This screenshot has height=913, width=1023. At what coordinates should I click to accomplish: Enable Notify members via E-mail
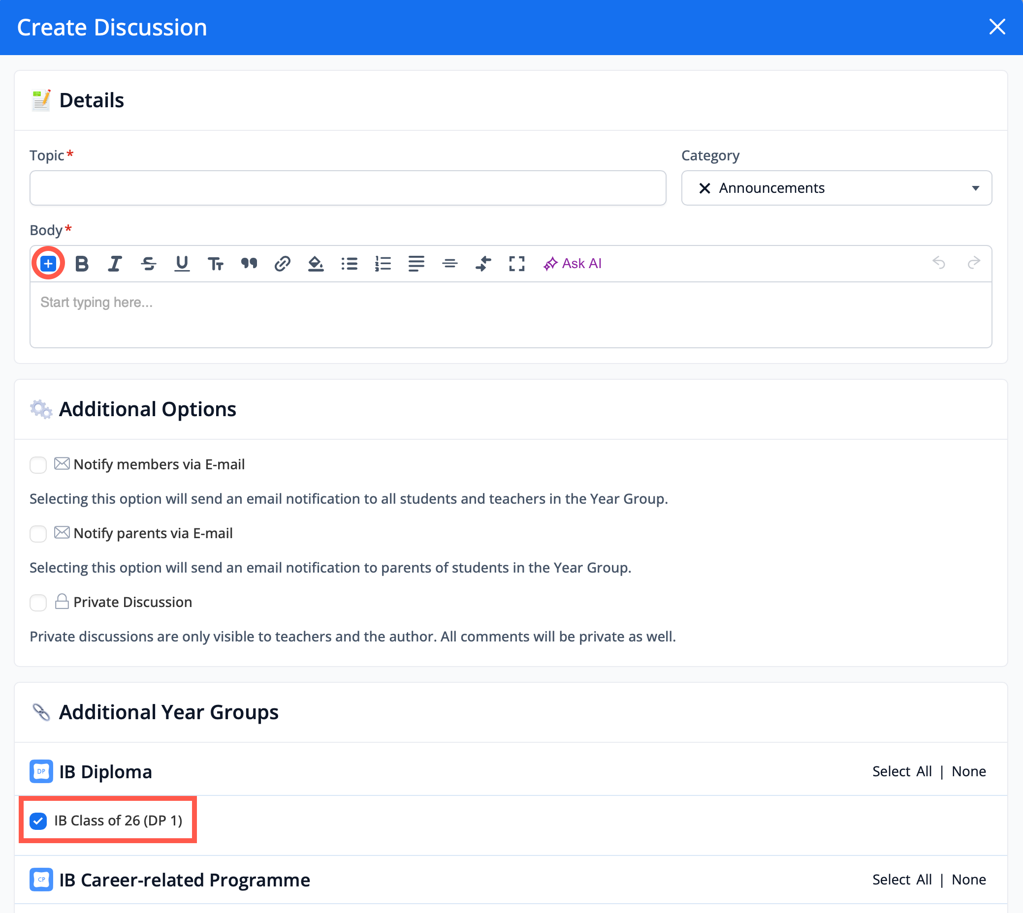pos(37,465)
